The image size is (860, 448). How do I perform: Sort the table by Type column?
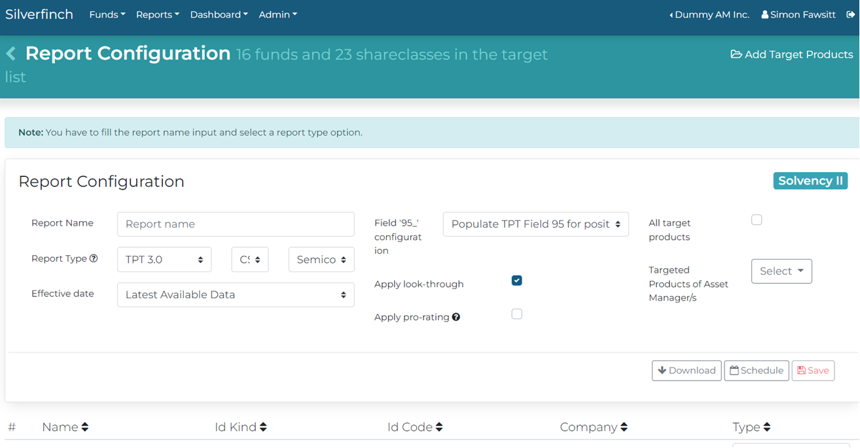coord(766,427)
